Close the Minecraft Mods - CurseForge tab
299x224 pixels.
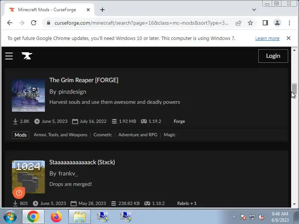(88, 10)
